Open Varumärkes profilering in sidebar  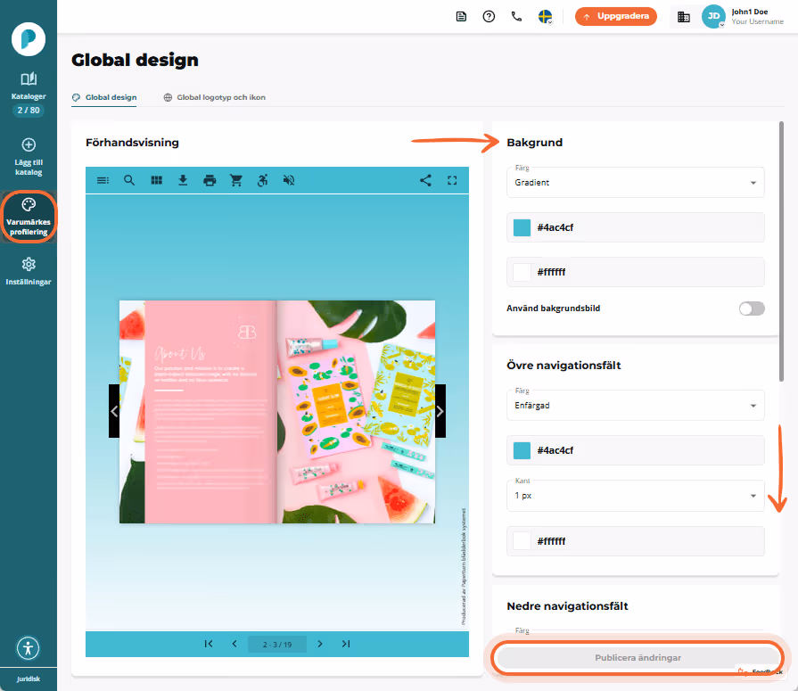[x=29, y=217]
